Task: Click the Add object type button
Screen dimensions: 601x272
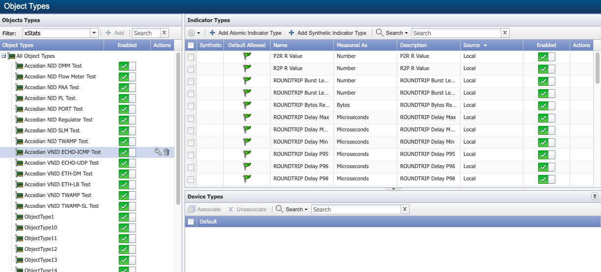Action: tap(115, 33)
